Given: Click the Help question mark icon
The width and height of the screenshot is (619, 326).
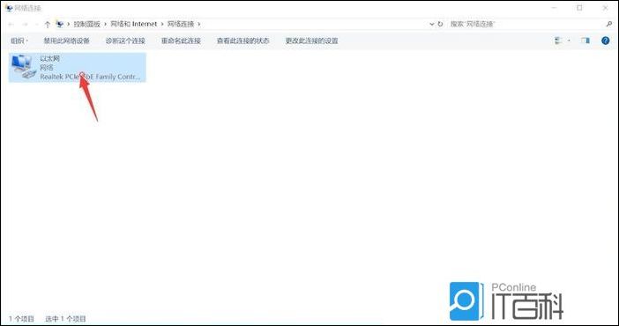Looking at the screenshot, I should point(605,41).
